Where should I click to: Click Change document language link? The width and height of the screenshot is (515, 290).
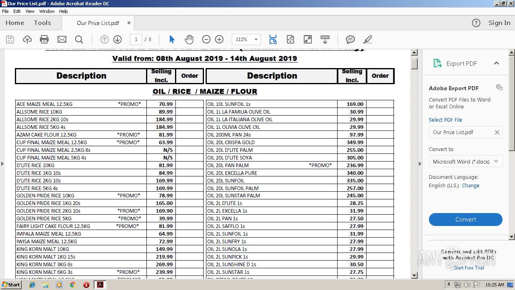pos(471,186)
